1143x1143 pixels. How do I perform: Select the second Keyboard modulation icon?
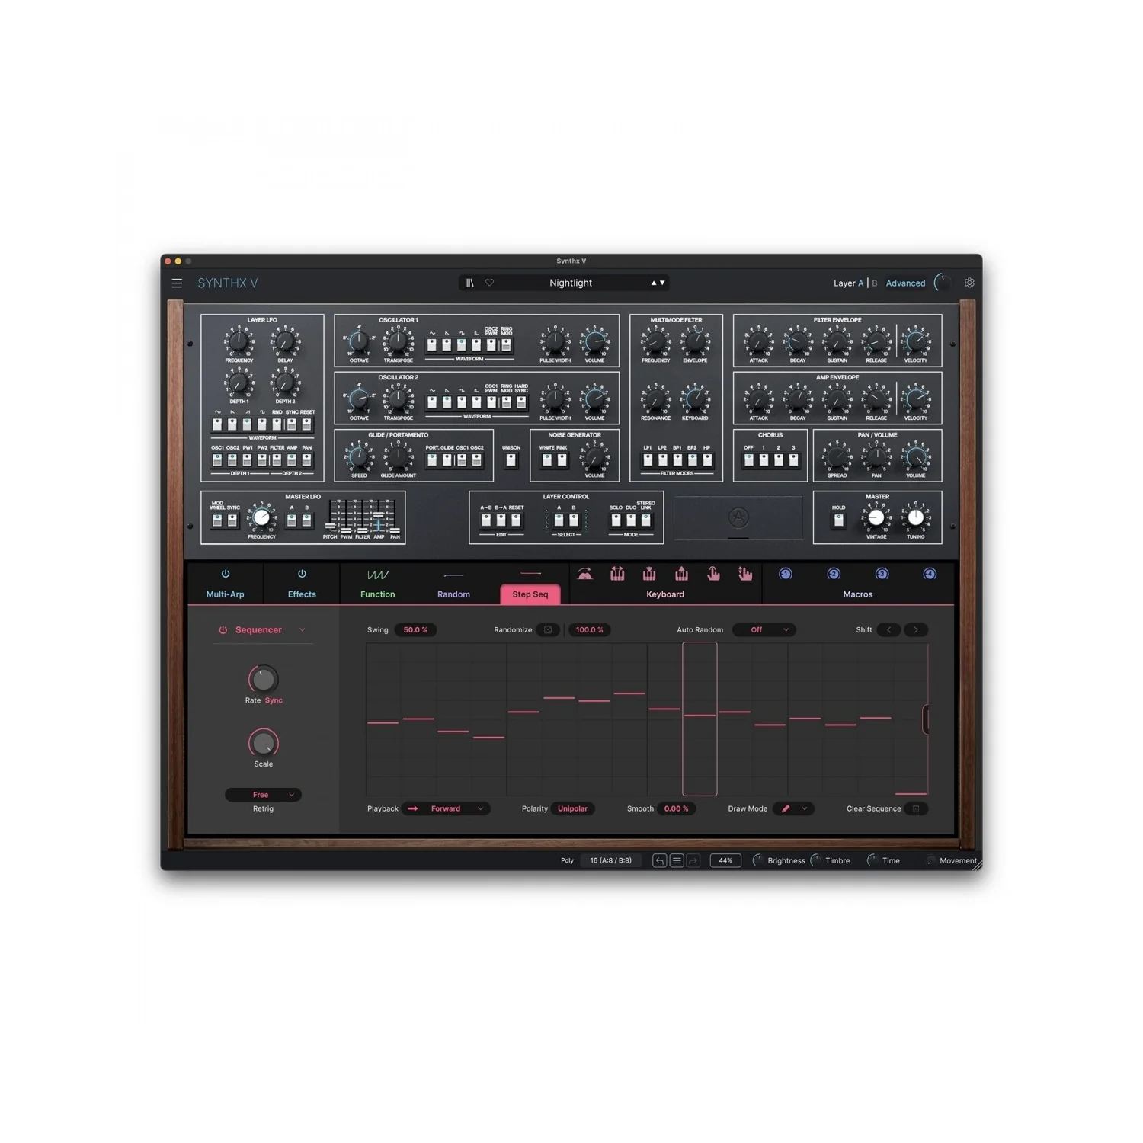point(617,574)
